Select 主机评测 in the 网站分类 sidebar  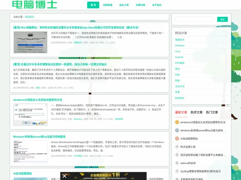[x=180, y=86]
